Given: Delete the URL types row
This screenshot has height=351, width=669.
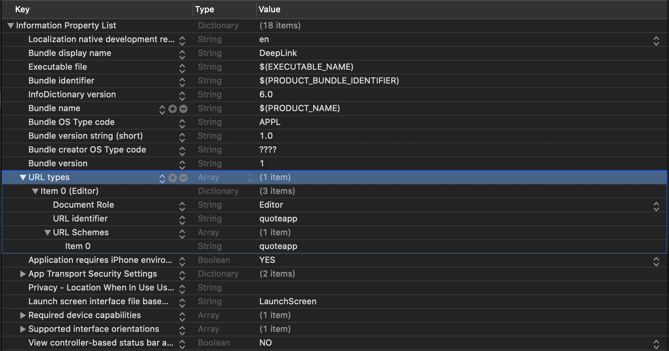Looking at the screenshot, I should (183, 178).
